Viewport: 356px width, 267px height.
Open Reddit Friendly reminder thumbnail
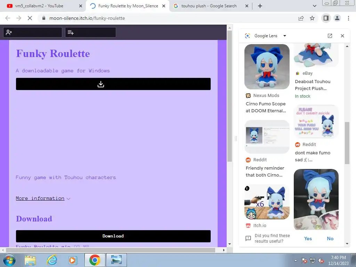(x=267, y=137)
